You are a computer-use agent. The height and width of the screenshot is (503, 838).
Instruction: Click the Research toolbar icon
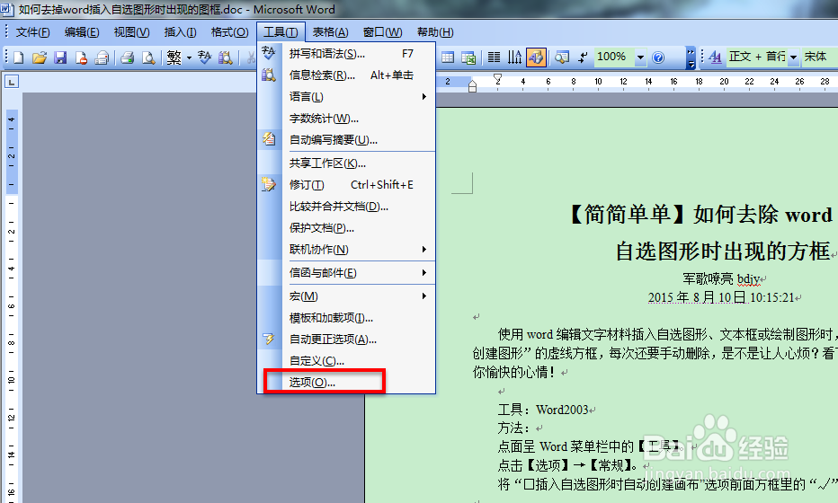click(x=225, y=57)
